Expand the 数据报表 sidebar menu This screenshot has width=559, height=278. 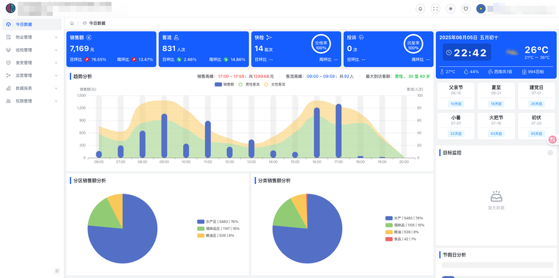click(31, 88)
